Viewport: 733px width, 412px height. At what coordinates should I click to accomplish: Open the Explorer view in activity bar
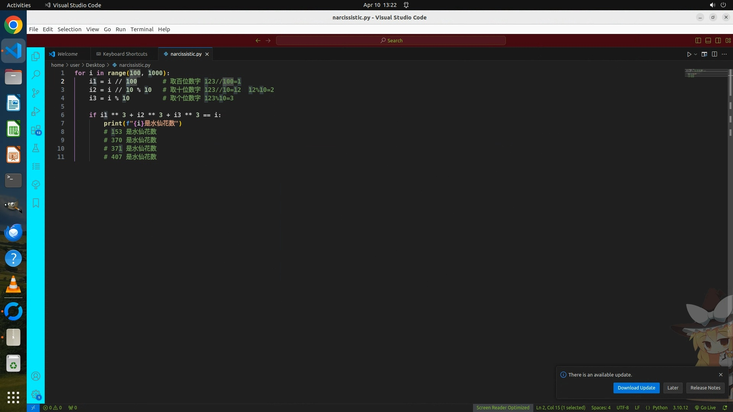(36, 56)
